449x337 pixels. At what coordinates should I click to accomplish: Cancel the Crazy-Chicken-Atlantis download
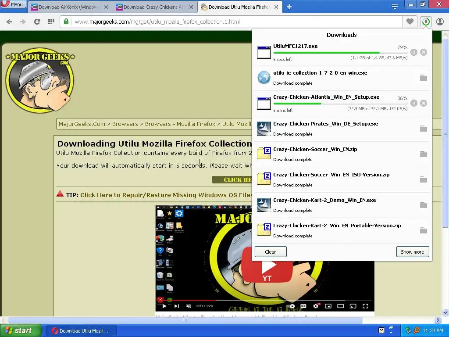424,103
